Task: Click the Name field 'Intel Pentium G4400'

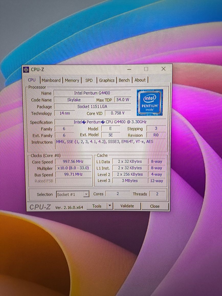Action: (92, 93)
